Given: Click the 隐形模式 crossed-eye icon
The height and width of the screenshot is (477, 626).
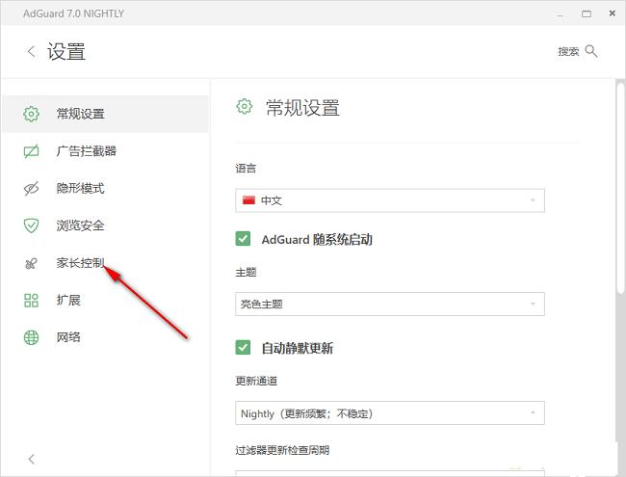Looking at the screenshot, I should 31,189.
